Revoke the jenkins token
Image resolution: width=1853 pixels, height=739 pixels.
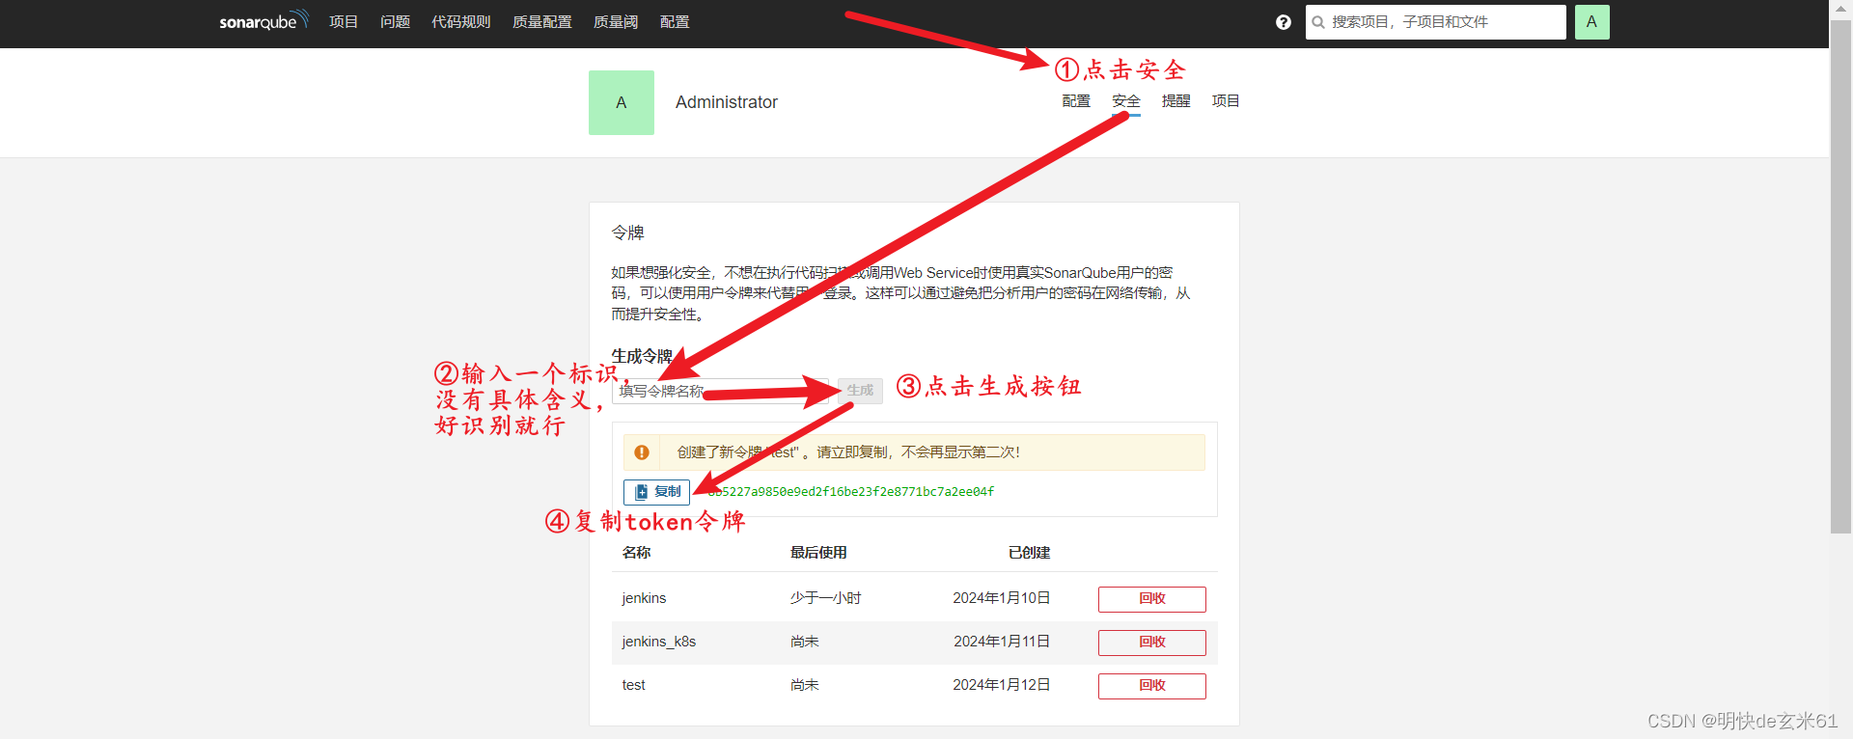coord(1152,599)
